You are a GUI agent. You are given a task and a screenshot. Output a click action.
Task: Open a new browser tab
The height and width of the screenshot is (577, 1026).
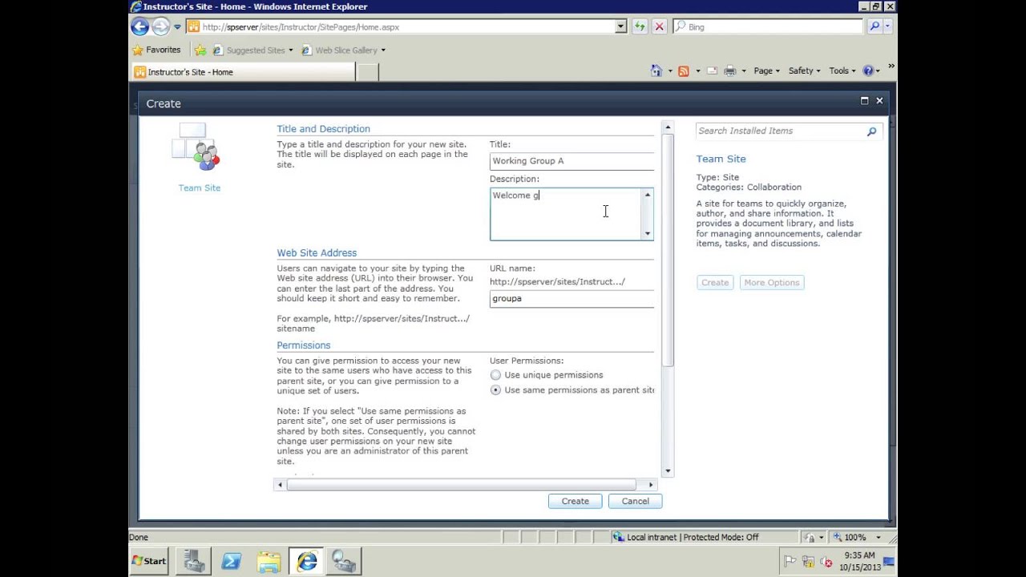pos(366,72)
